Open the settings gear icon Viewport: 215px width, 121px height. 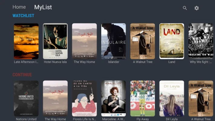pos(197,8)
